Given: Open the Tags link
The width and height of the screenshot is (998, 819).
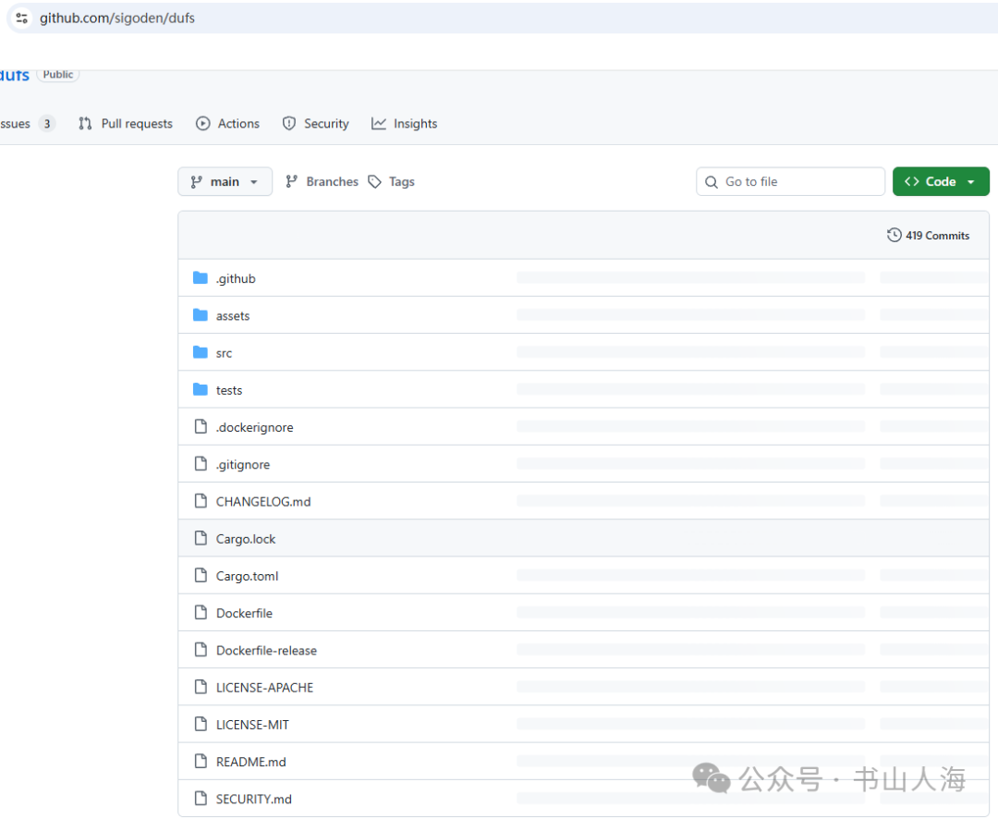Looking at the screenshot, I should pos(392,182).
